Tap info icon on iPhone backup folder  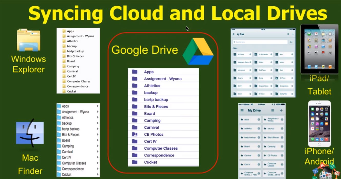(x=282, y=128)
